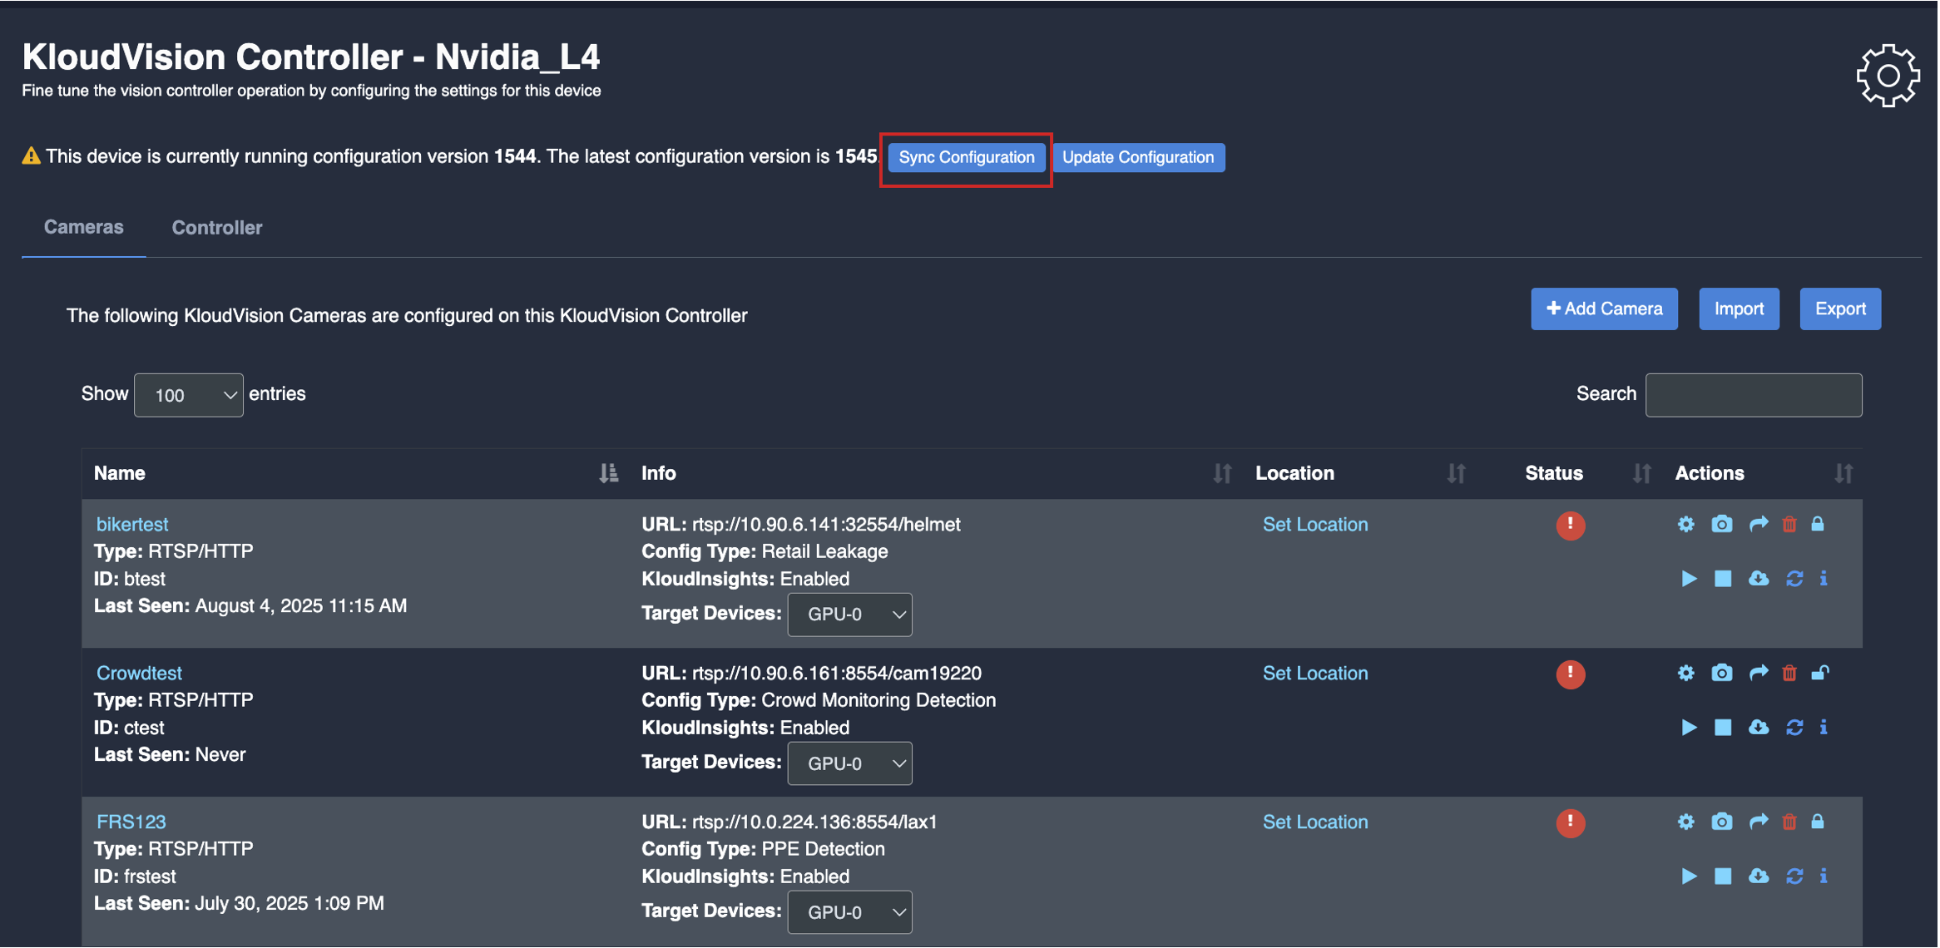Refresh the bikertest camera

1794,578
